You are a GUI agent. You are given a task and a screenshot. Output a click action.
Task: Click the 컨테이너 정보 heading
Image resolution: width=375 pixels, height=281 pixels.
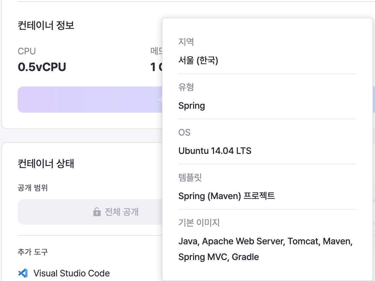46,25
